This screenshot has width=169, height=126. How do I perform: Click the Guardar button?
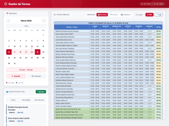pyautogui.click(x=36, y=76)
